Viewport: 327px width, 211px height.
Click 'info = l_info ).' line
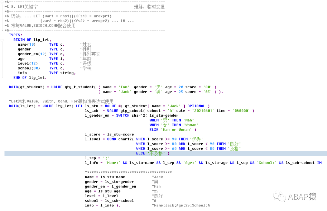click(103, 205)
